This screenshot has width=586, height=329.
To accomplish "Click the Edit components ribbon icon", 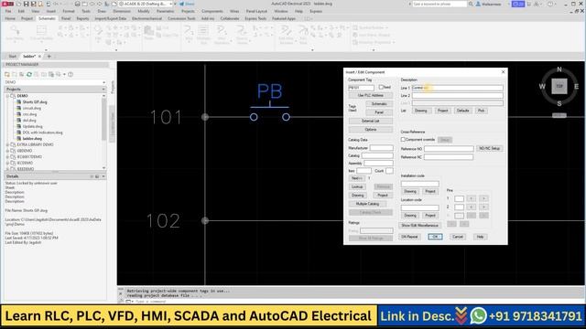I will (98, 33).
